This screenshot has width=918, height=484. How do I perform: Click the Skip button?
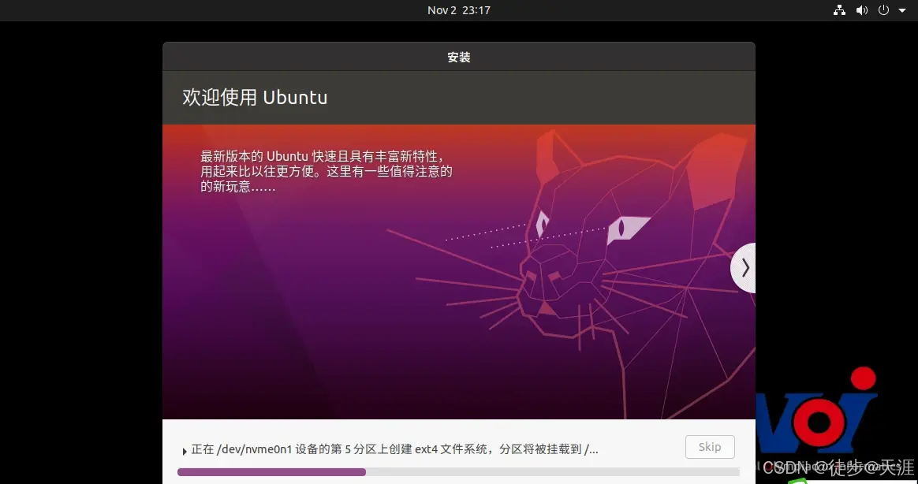tap(710, 447)
